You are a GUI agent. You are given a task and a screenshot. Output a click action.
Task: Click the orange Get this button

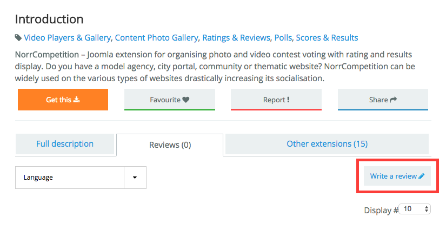tap(63, 100)
